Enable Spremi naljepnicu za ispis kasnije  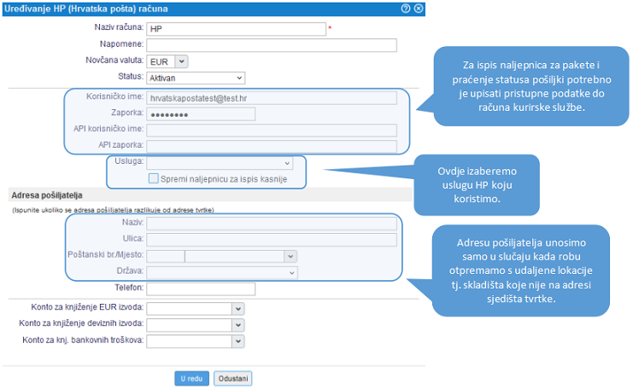coord(154,178)
